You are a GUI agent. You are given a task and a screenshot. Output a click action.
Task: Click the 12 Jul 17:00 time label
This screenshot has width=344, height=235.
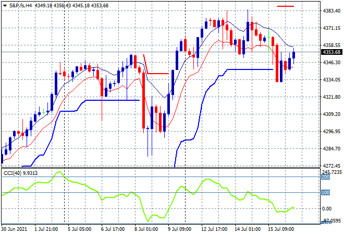click(214, 229)
